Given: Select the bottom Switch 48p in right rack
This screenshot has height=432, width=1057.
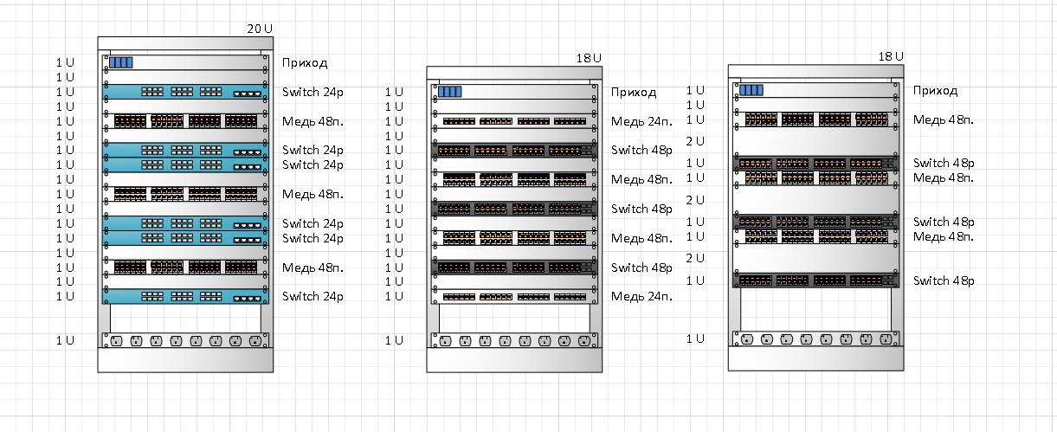Looking at the screenshot, I should point(815,280).
